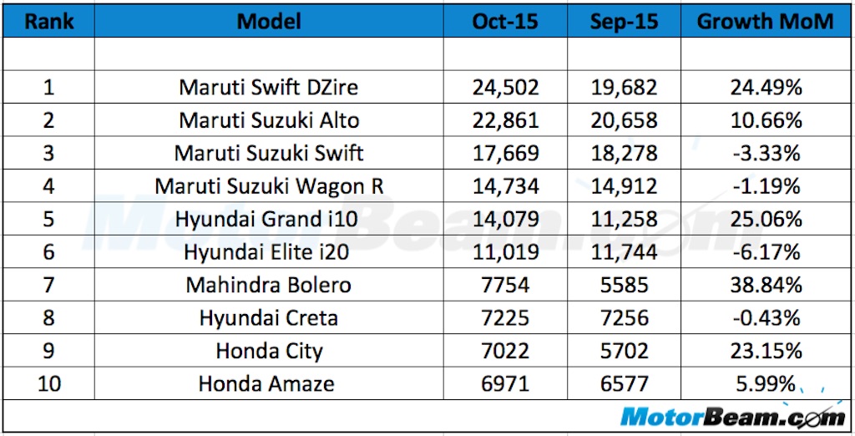Click the Honda City cell
855x436 pixels.
[268, 351]
